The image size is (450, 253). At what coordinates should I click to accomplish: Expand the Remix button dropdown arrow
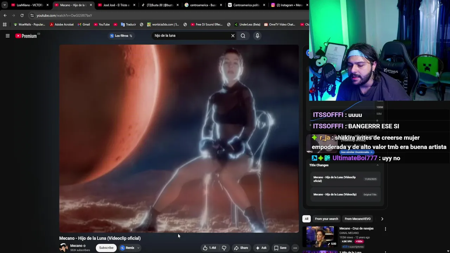click(x=138, y=248)
